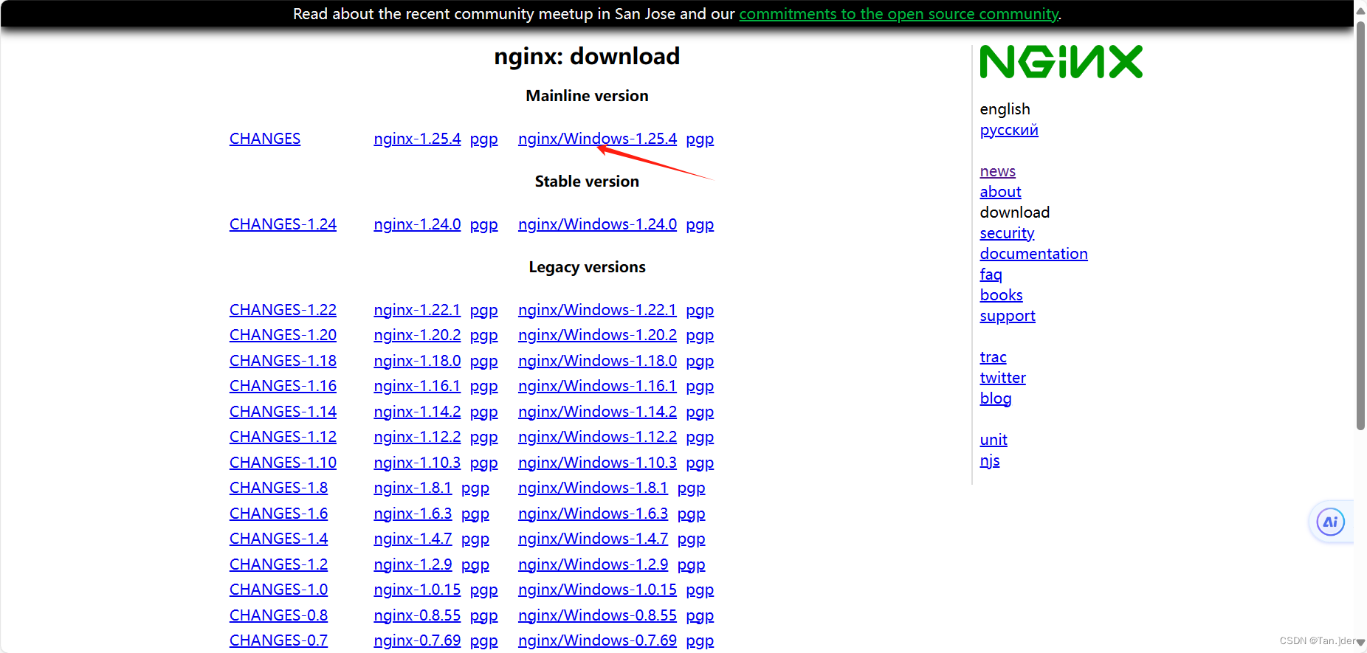Click the scrollbar down arrow
1367x653 pixels.
[x=1360, y=643]
